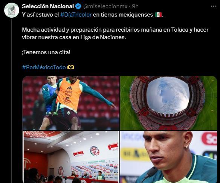Open the #PorMéxicoTodo hashtag
The image size is (220, 183).
(44, 67)
